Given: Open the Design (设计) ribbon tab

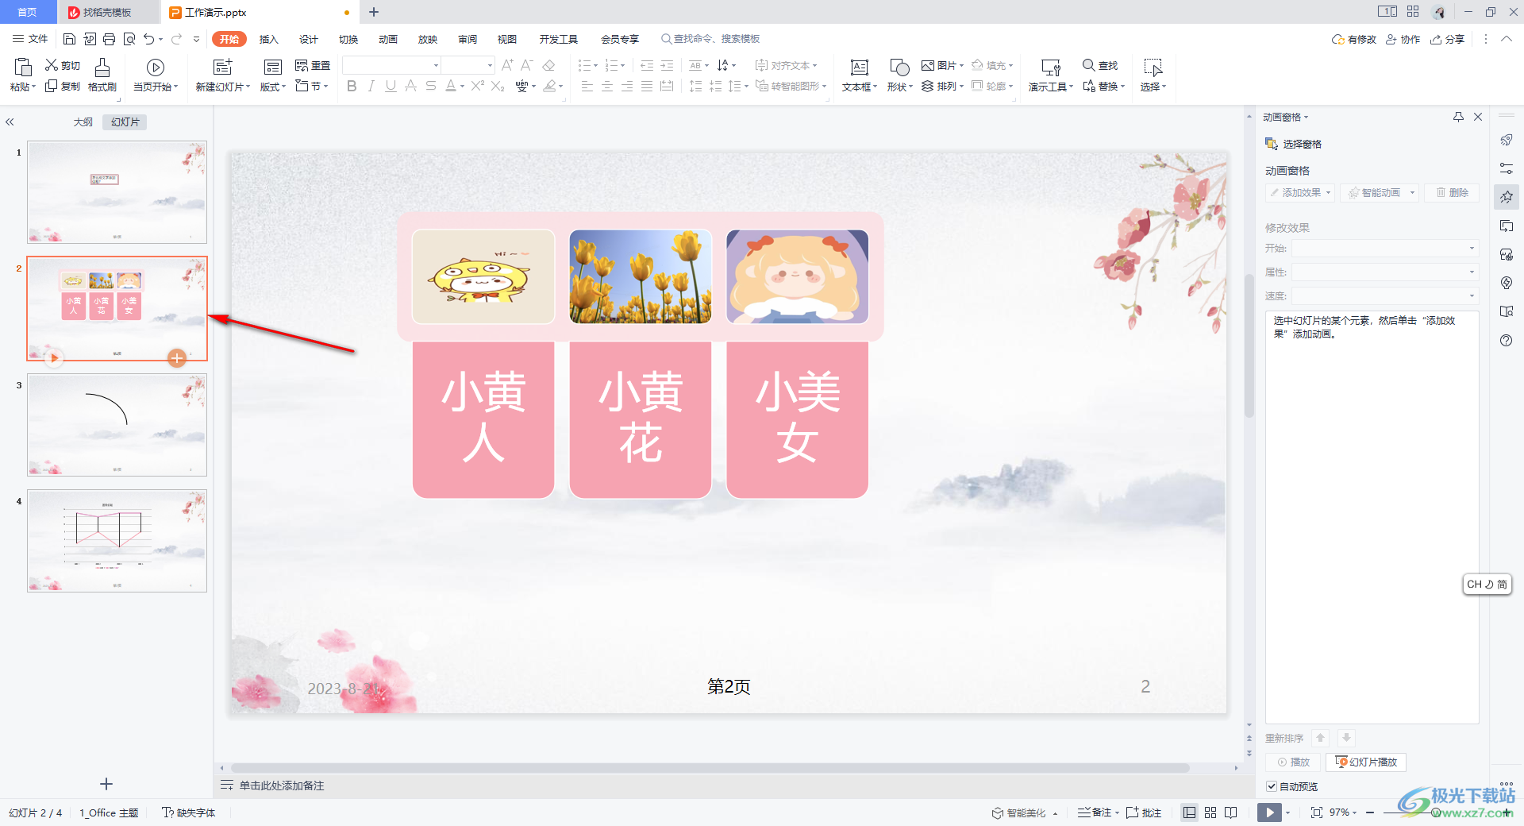Looking at the screenshot, I should click(309, 39).
